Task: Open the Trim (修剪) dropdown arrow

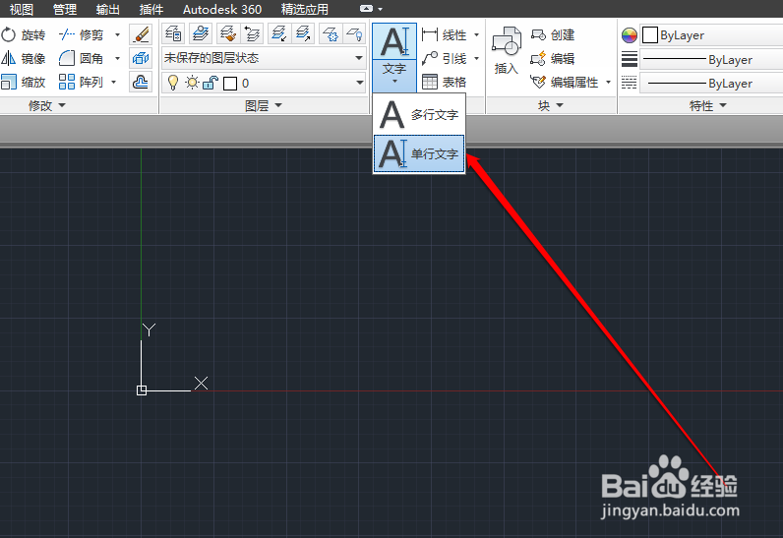Action: tap(117, 35)
